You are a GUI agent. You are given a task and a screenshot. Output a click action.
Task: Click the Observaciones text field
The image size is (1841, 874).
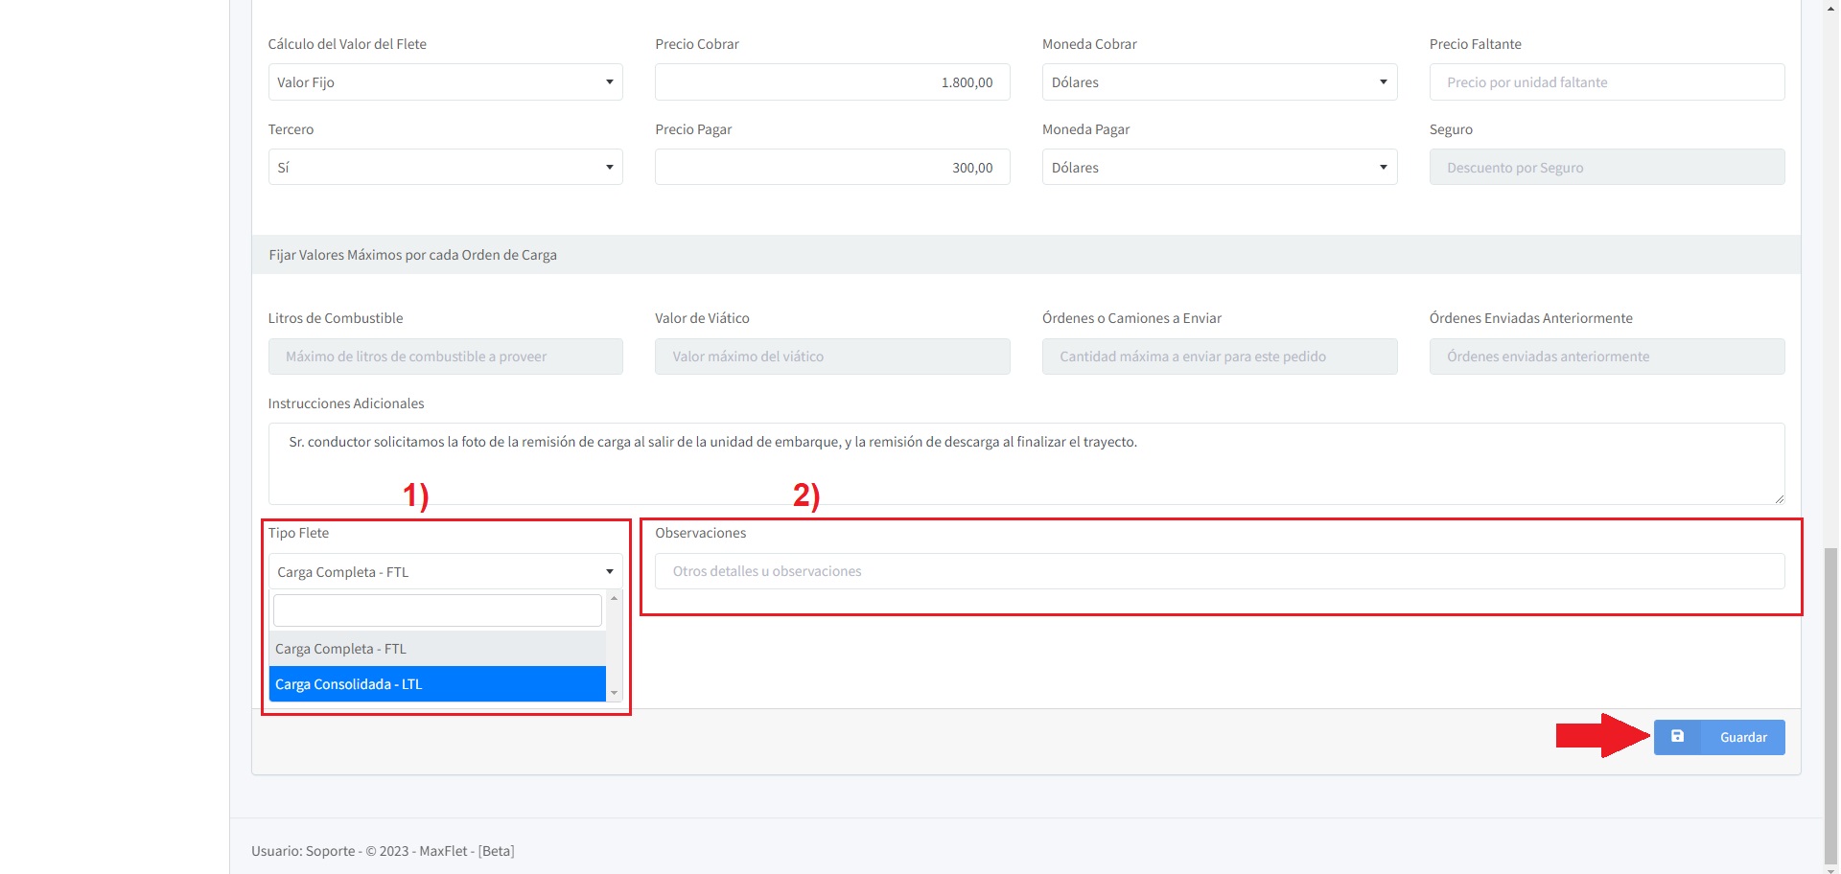(x=1219, y=571)
